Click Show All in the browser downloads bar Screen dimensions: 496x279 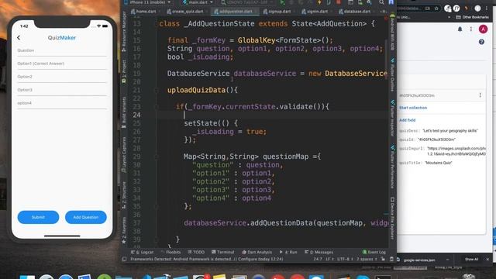471,260
